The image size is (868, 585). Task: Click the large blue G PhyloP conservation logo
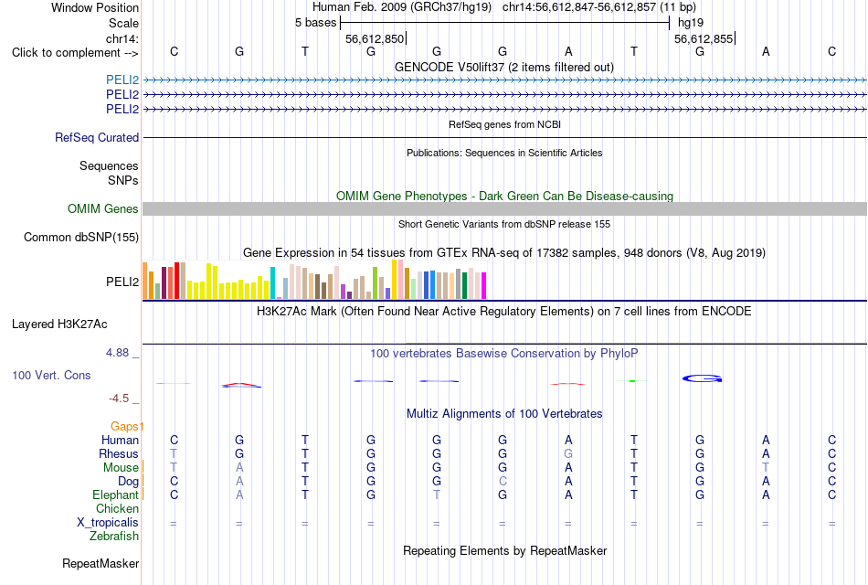point(702,379)
